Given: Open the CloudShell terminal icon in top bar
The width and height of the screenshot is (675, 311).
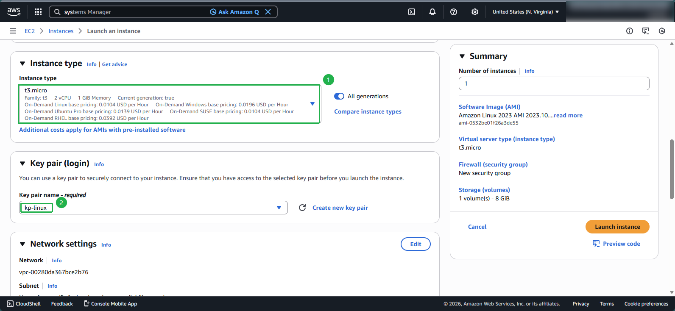Looking at the screenshot, I should coord(412,12).
